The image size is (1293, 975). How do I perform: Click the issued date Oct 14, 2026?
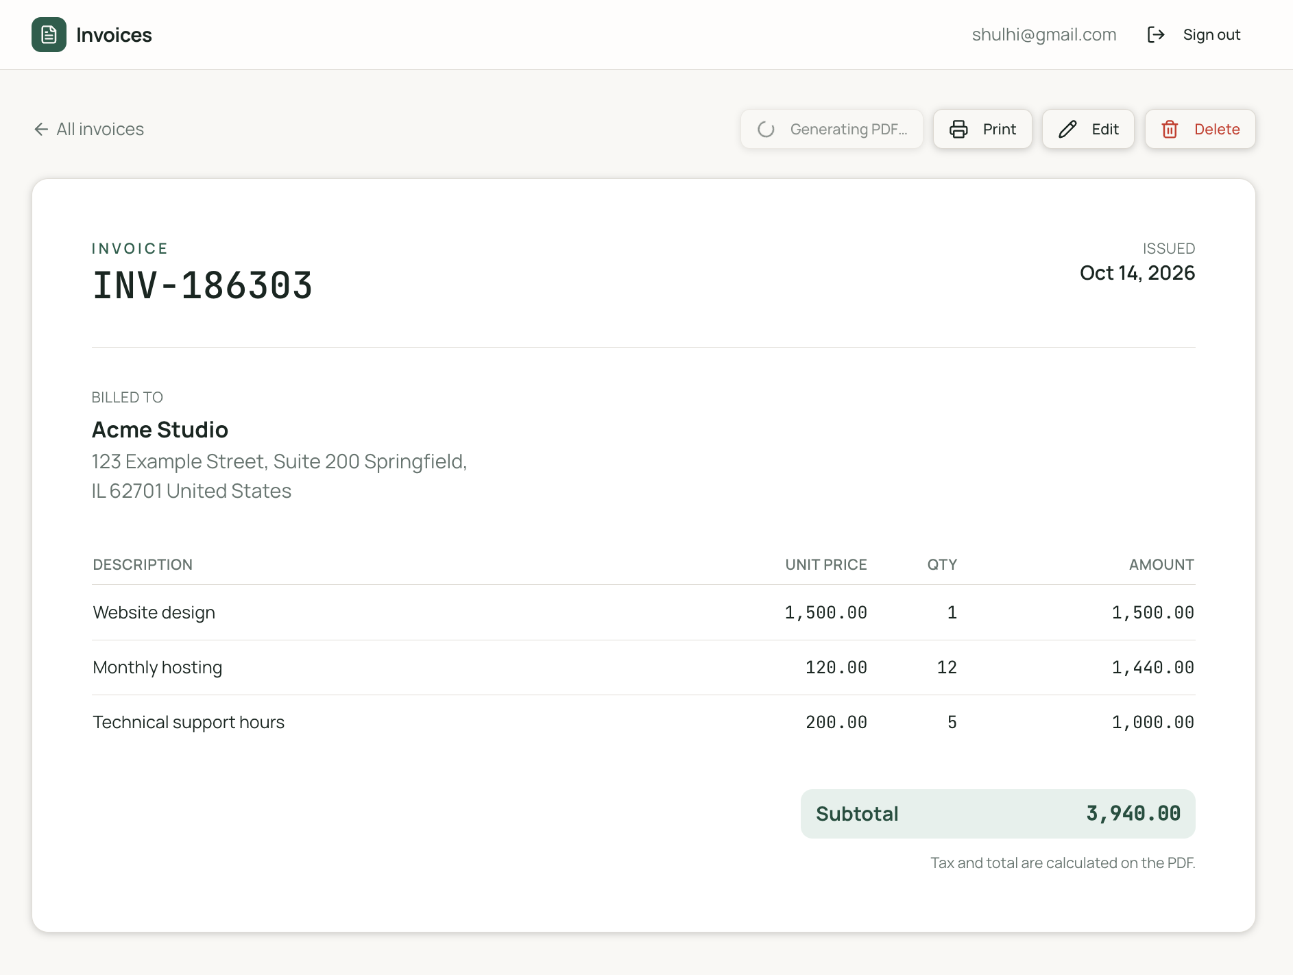point(1137,273)
